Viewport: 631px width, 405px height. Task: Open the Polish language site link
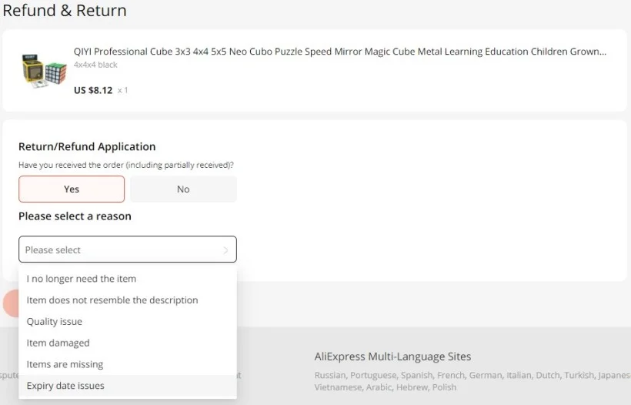444,387
